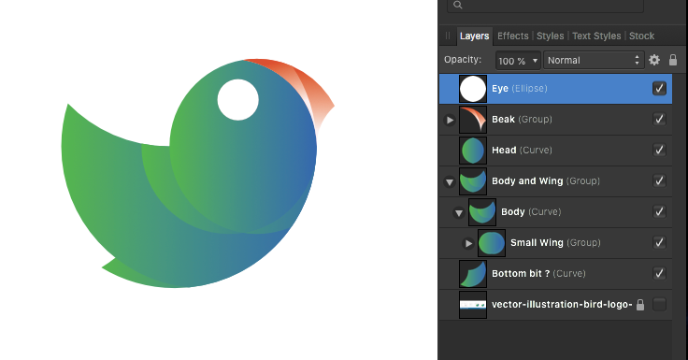Collapse the Body curve layer
The width and height of the screenshot is (688, 360).
tap(459, 212)
